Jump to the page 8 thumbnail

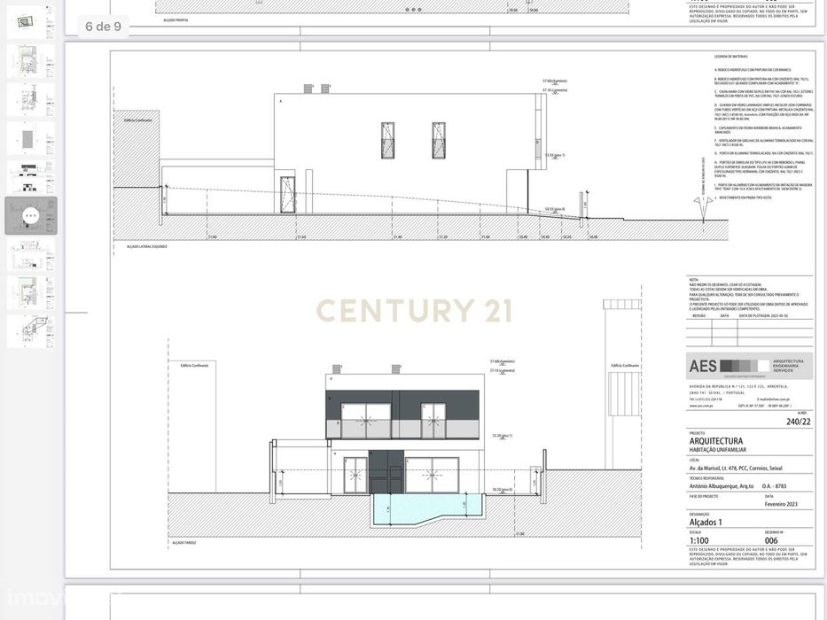pos(31,293)
